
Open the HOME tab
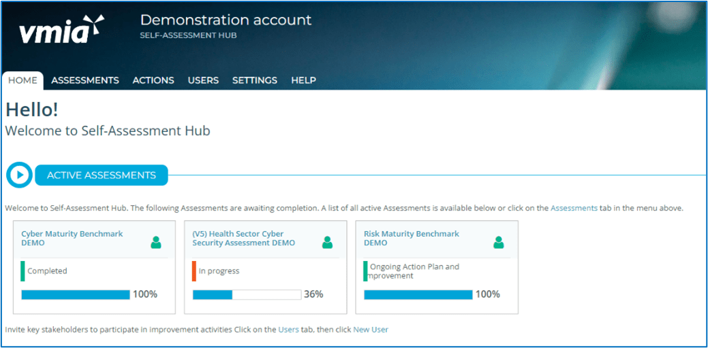(22, 81)
